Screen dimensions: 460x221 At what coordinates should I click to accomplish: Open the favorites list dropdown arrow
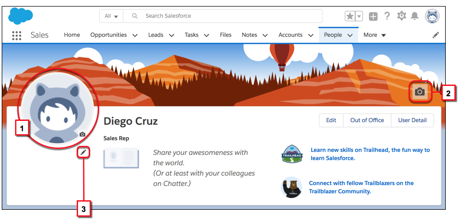coord(359,16)
